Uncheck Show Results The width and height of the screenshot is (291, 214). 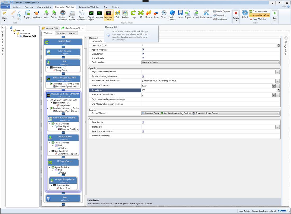(x=143, y=58)
